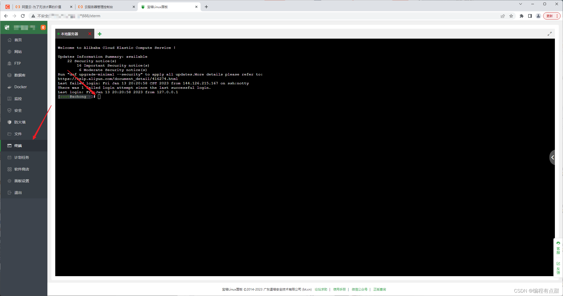Toggle the browser side panel icon
The image size is (563, 296).
click(530, 16)
